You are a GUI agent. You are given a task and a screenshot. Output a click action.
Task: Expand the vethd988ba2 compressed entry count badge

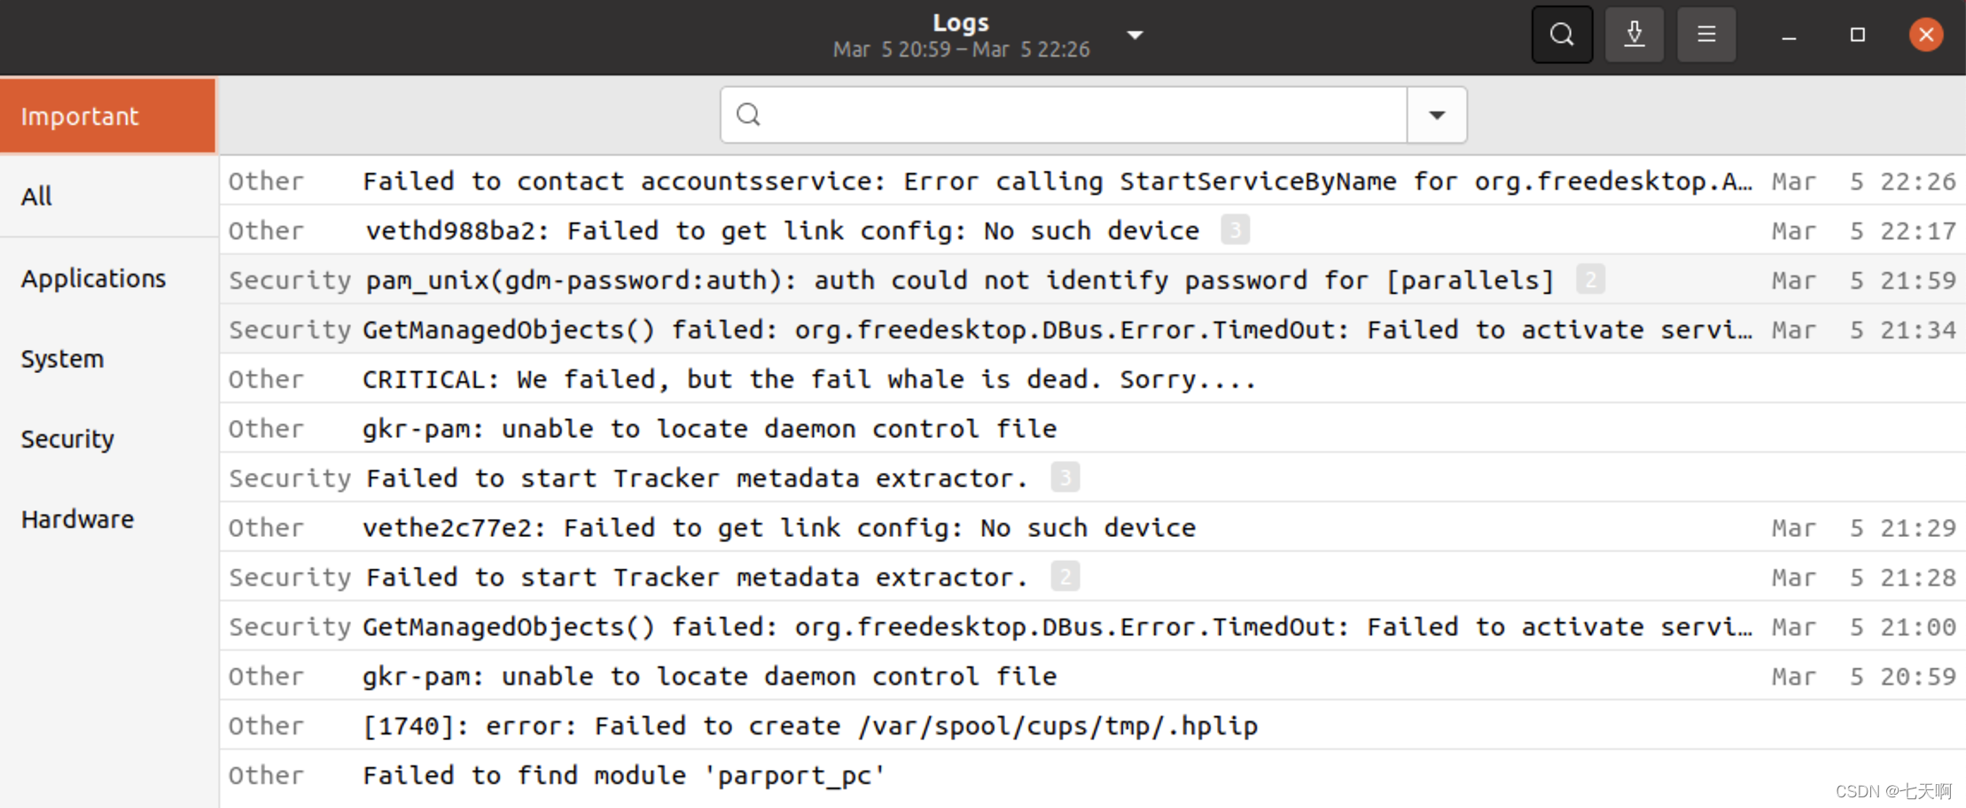[x=1235, y=230]
